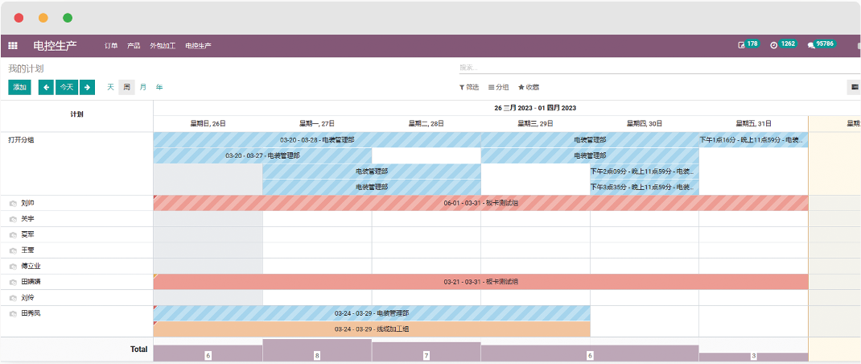Go to previous week with left arrow
The width and height of the screenshot is (861, 364).
[47, 87]
